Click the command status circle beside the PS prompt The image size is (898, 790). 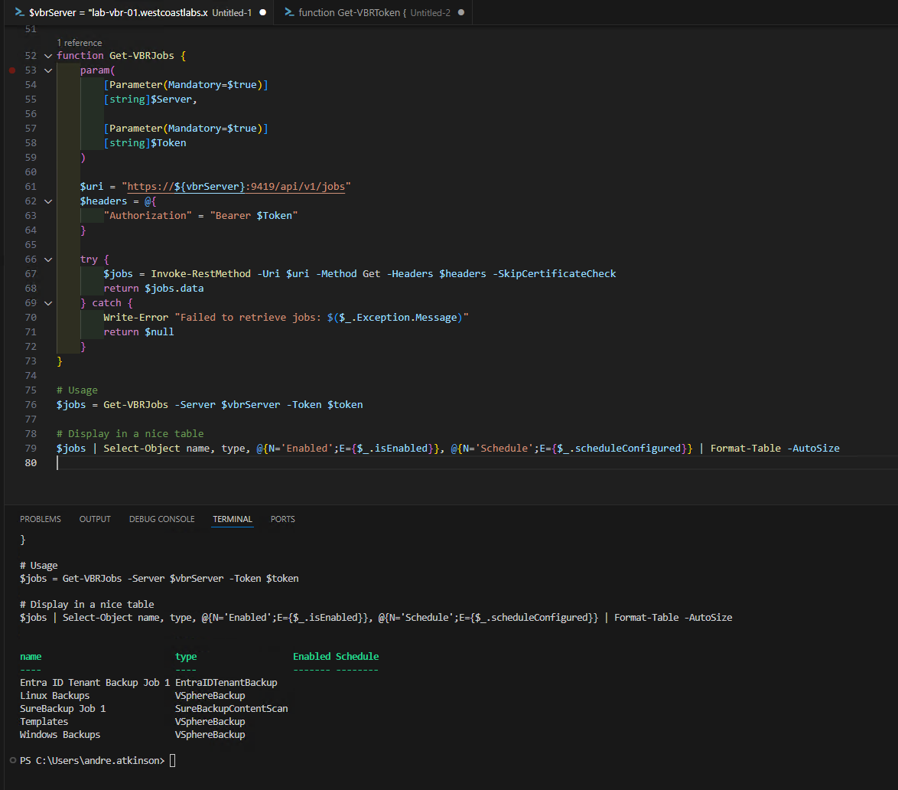pos(13,761)
